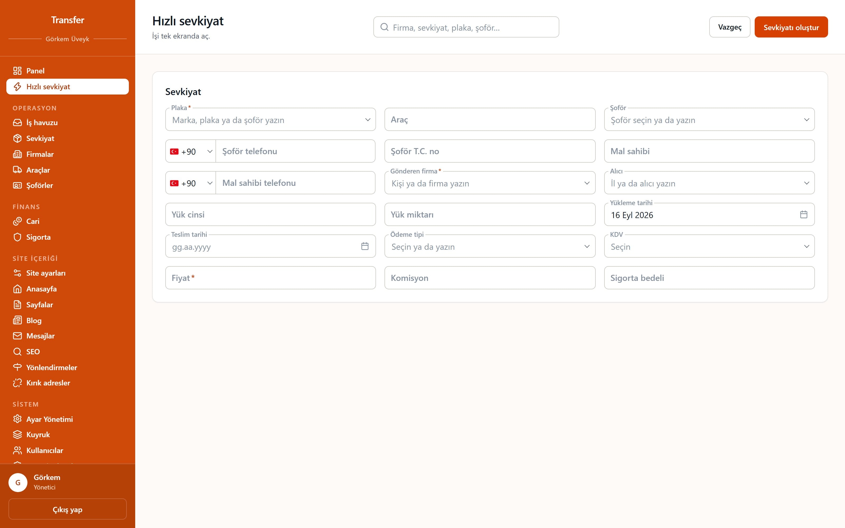Click the Sigorta shield icon
The height and width of the screenshot is (528, 845).
click(17, 237)
